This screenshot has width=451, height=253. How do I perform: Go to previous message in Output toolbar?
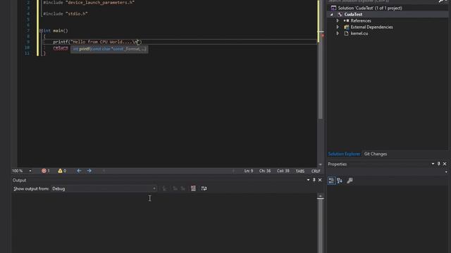click(x=175, y=188)
